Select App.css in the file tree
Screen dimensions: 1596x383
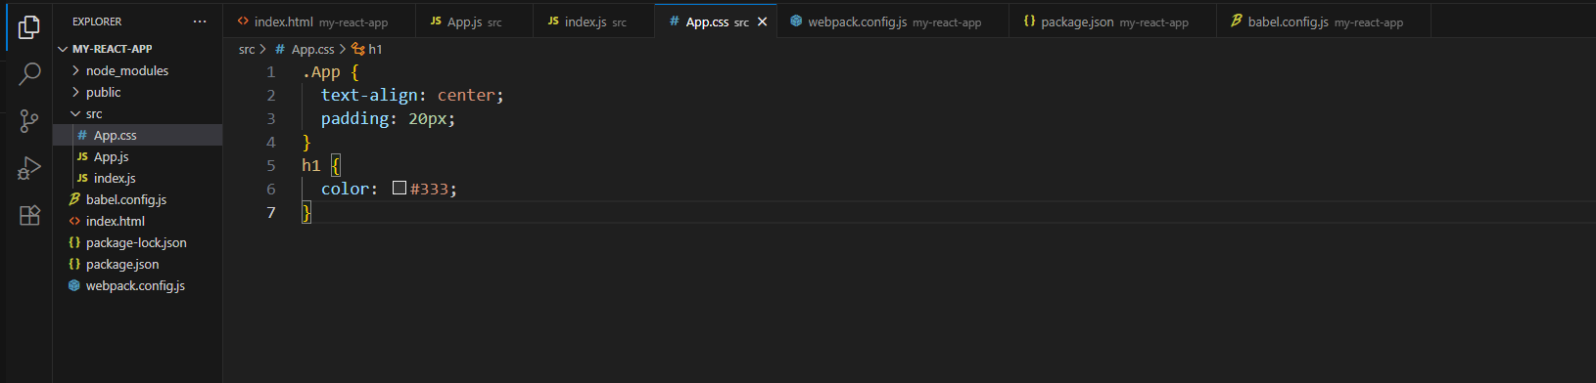point(137,135)
